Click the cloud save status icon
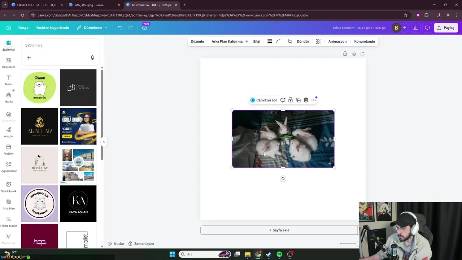Screen dimensions: 462x260 [144, 28]
